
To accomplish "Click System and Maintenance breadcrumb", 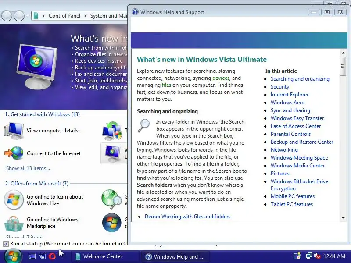I will click(x=108, y=16).
